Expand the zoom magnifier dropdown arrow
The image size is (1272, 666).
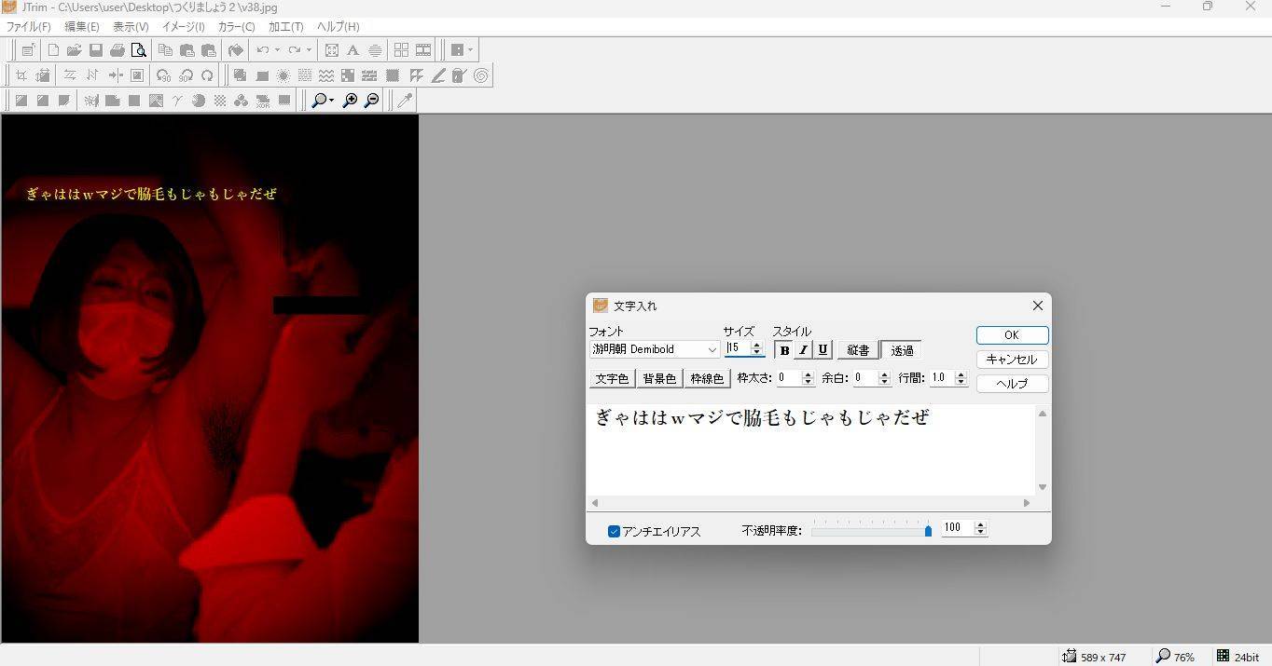pyautogui.click(x=332, y=101)
